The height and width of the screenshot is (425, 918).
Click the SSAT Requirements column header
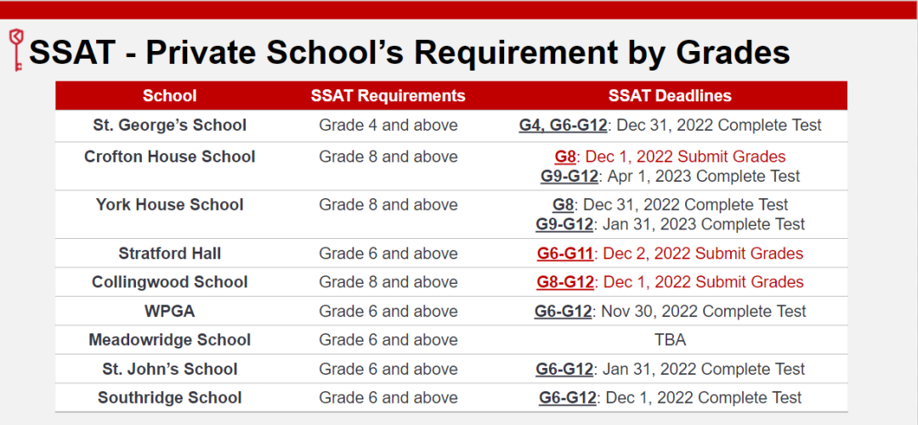coord(388,96)
